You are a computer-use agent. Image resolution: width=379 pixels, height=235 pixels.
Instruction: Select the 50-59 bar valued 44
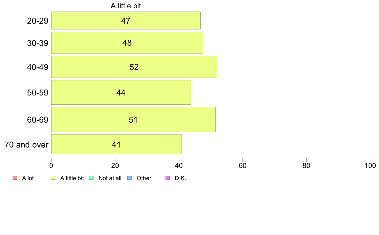pos(121,92)
